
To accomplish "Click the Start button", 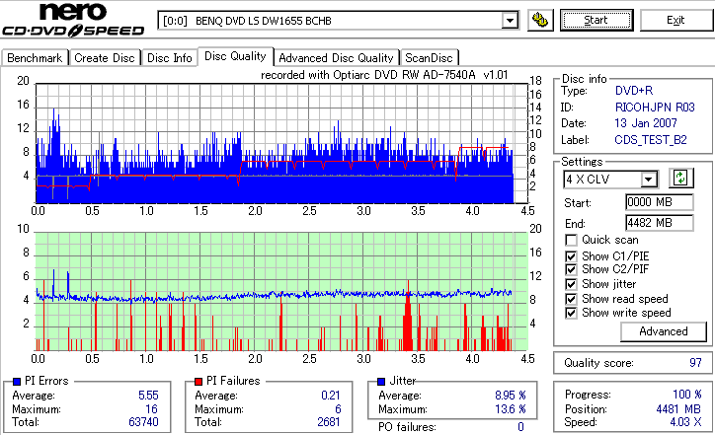I will click(x=596, y=21).
